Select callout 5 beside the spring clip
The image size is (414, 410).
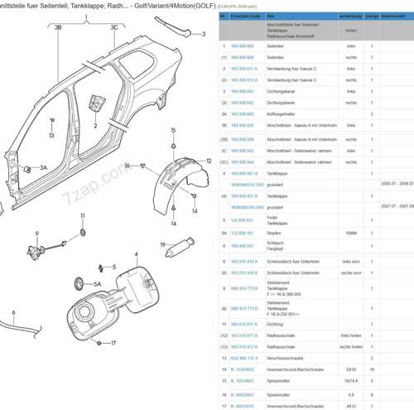coord(114,267)
